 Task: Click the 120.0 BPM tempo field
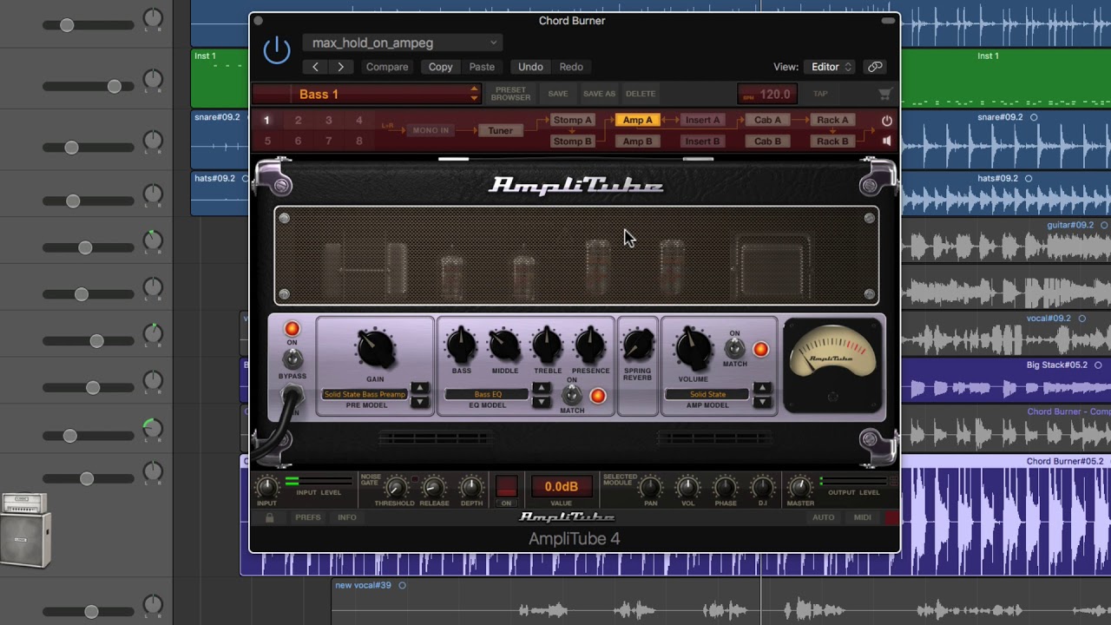[x=766, y=94]
